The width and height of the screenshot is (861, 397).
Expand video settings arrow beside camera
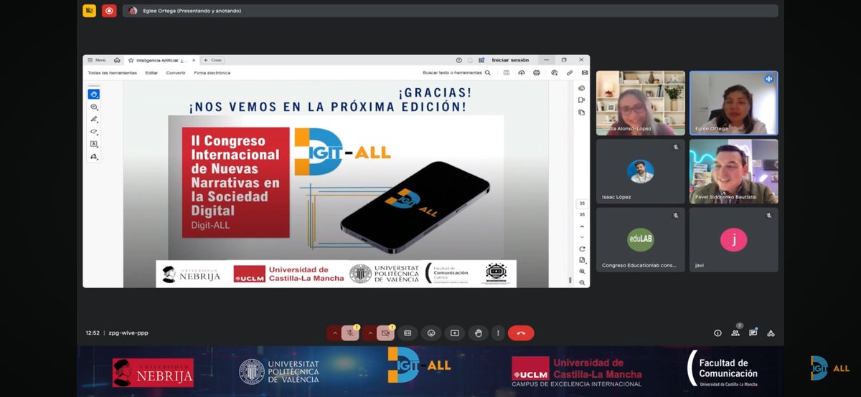click(x=370, y=333)
